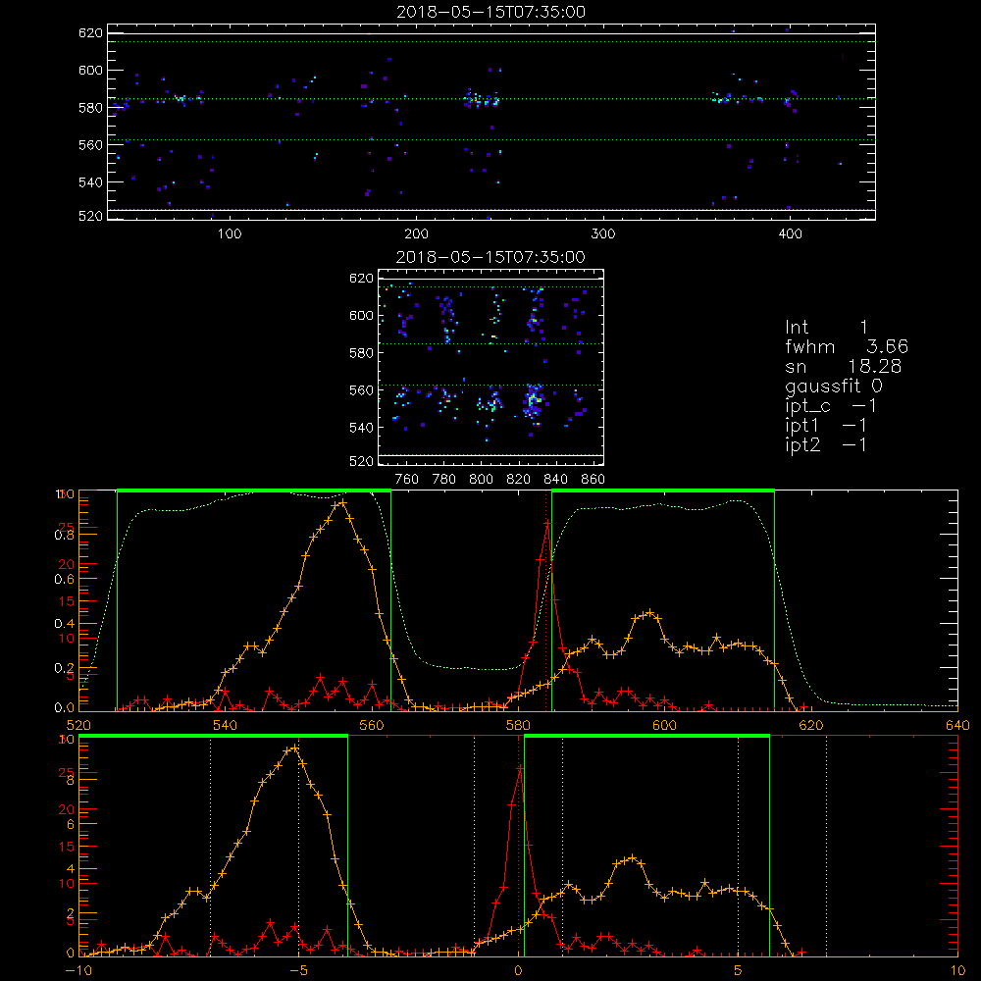This screenshot has height=981, width=981.
Task: Click x-axis label 860 on the middle plot
Action: [593, 480]
